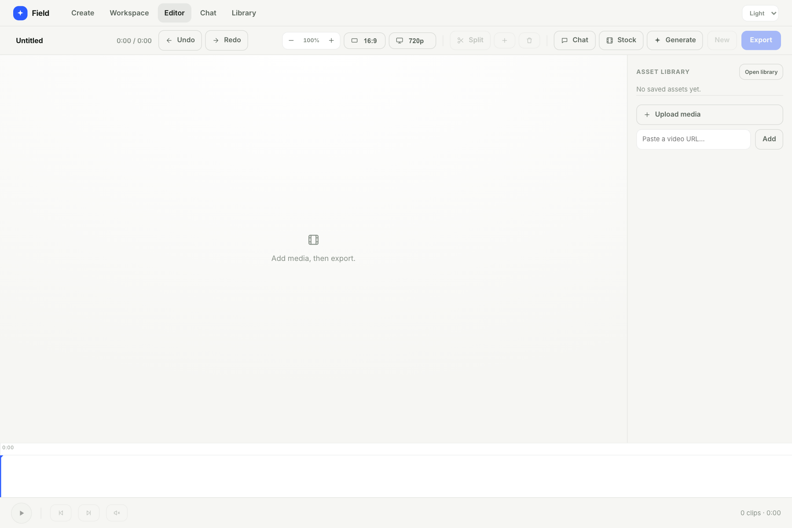Screen dimensions: 792x528
Task: Open Stock media browser
Action: click(621, 40)
